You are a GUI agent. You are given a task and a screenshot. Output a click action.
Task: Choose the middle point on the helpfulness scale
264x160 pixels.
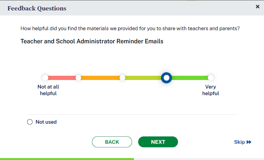122,78
